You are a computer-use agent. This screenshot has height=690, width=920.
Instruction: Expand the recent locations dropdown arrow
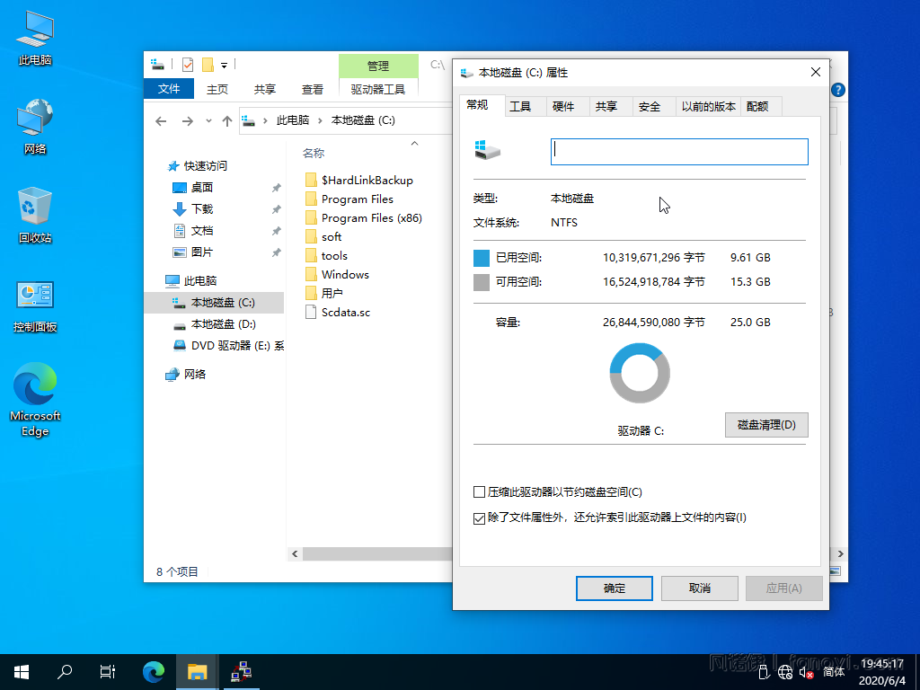(209, 120)
